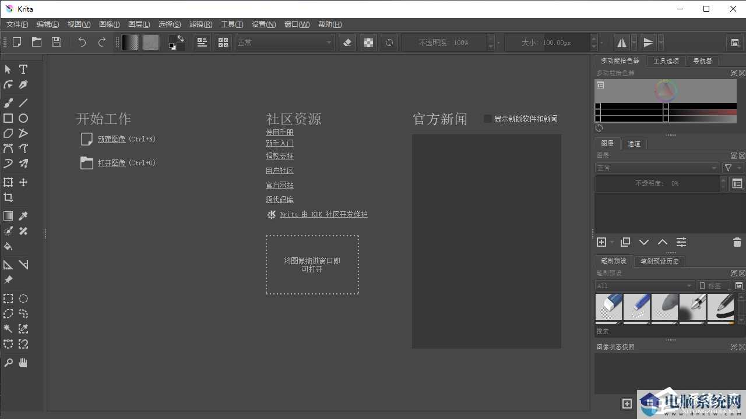
Task: Open the layer filter funnel dropdown
Action: point(733,168)
